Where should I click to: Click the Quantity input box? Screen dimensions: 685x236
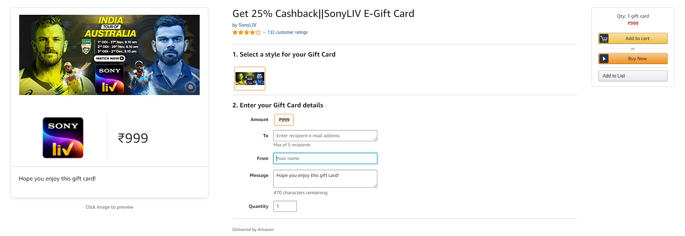click(x=285, y=206)
